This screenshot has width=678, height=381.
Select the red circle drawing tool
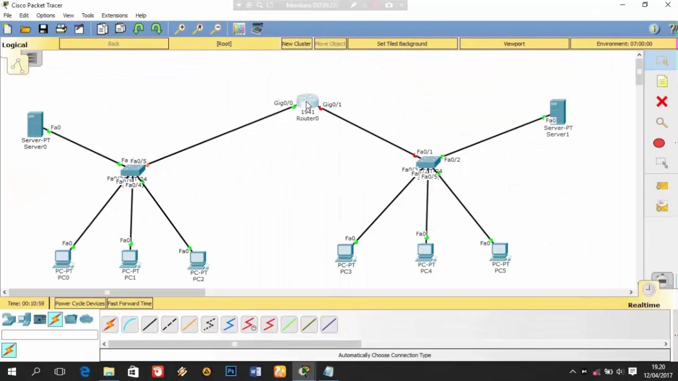tap(659, 143)
